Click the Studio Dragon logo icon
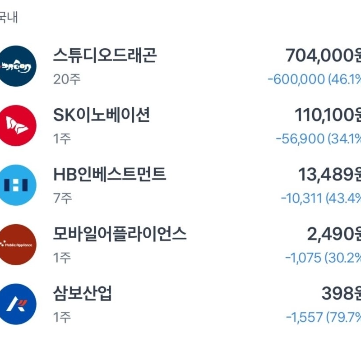Screen dimensions: 361x351 16,66
